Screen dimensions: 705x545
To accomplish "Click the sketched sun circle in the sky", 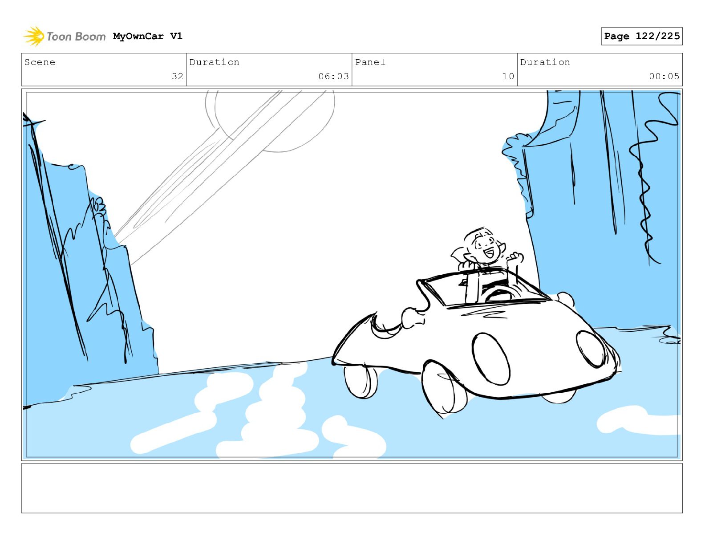I will (x=275, y=119).
